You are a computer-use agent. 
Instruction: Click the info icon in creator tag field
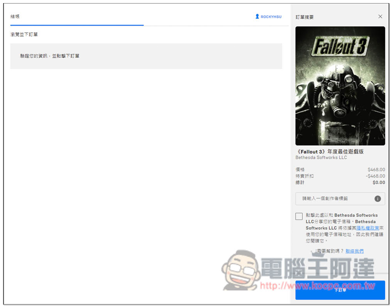[377, 199]
